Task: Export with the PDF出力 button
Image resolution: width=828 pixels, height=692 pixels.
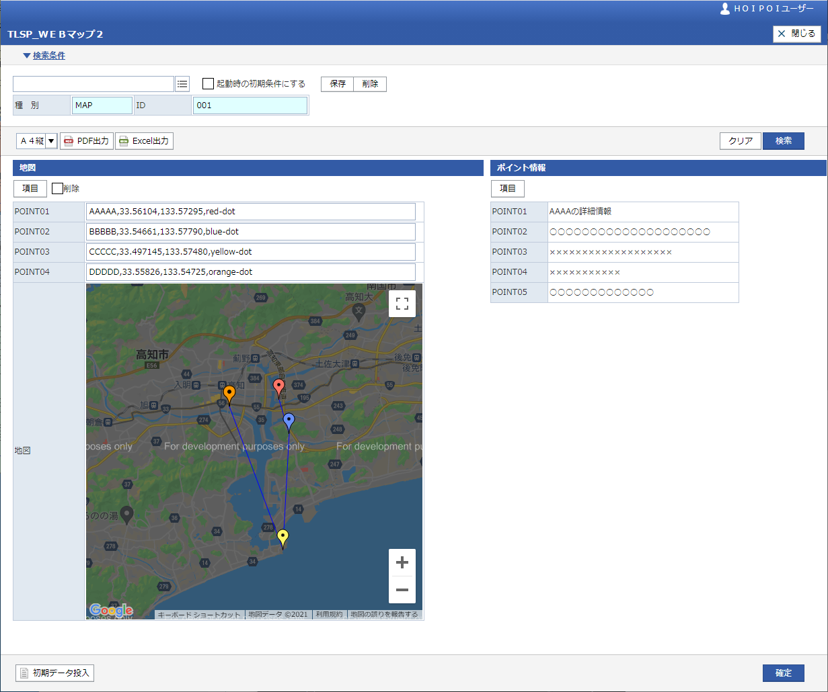Action: 87,141
